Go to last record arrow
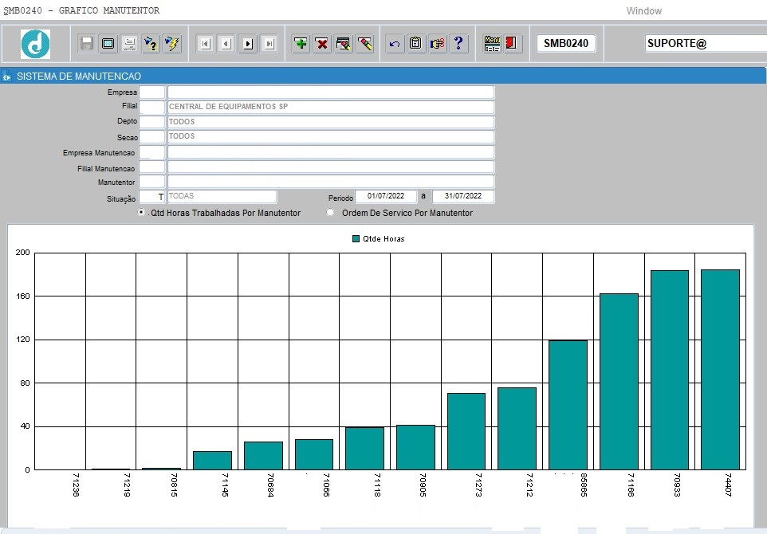The image size is (767, 534). (x=269, y=44)
